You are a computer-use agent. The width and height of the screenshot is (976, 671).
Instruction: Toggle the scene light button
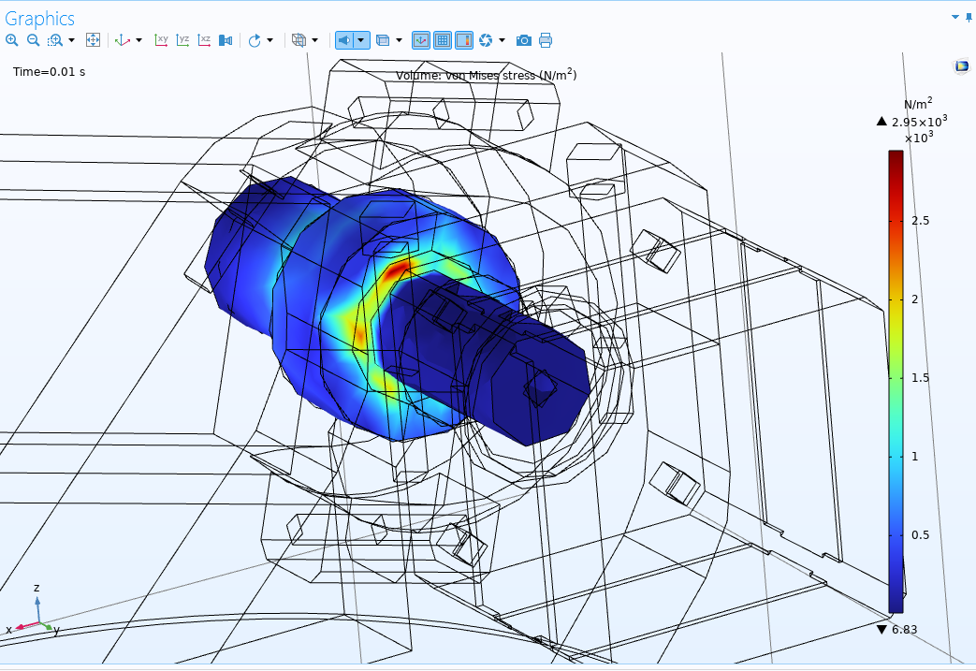[x=344, y=40]
